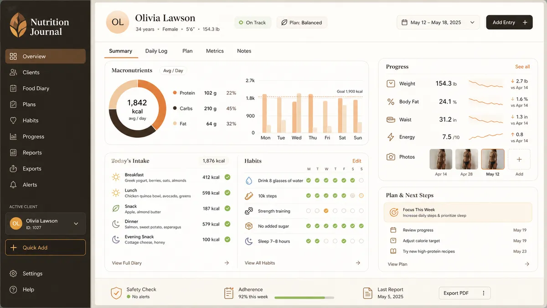This screenshot has width=547, height=308.
Task: Click the Weight scale icon in Progress
Action: 391,84
